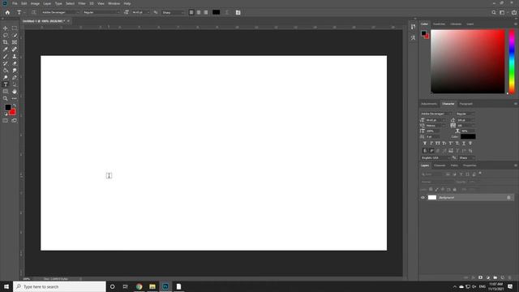Select the Crop tool
Image resolution: width=519 pixels, height=292 pixels.
coord(6,42)
